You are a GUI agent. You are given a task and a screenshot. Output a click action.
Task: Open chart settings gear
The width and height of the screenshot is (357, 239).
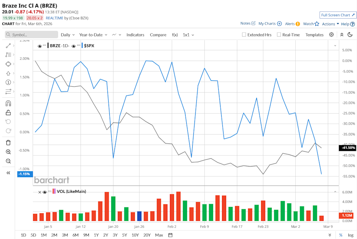coord(331,35)
